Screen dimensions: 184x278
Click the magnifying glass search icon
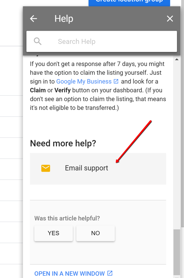[x=38, y=41]
